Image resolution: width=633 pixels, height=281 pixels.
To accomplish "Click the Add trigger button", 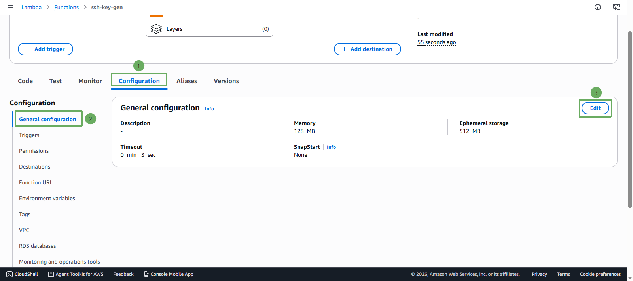I will pos(45,49).
